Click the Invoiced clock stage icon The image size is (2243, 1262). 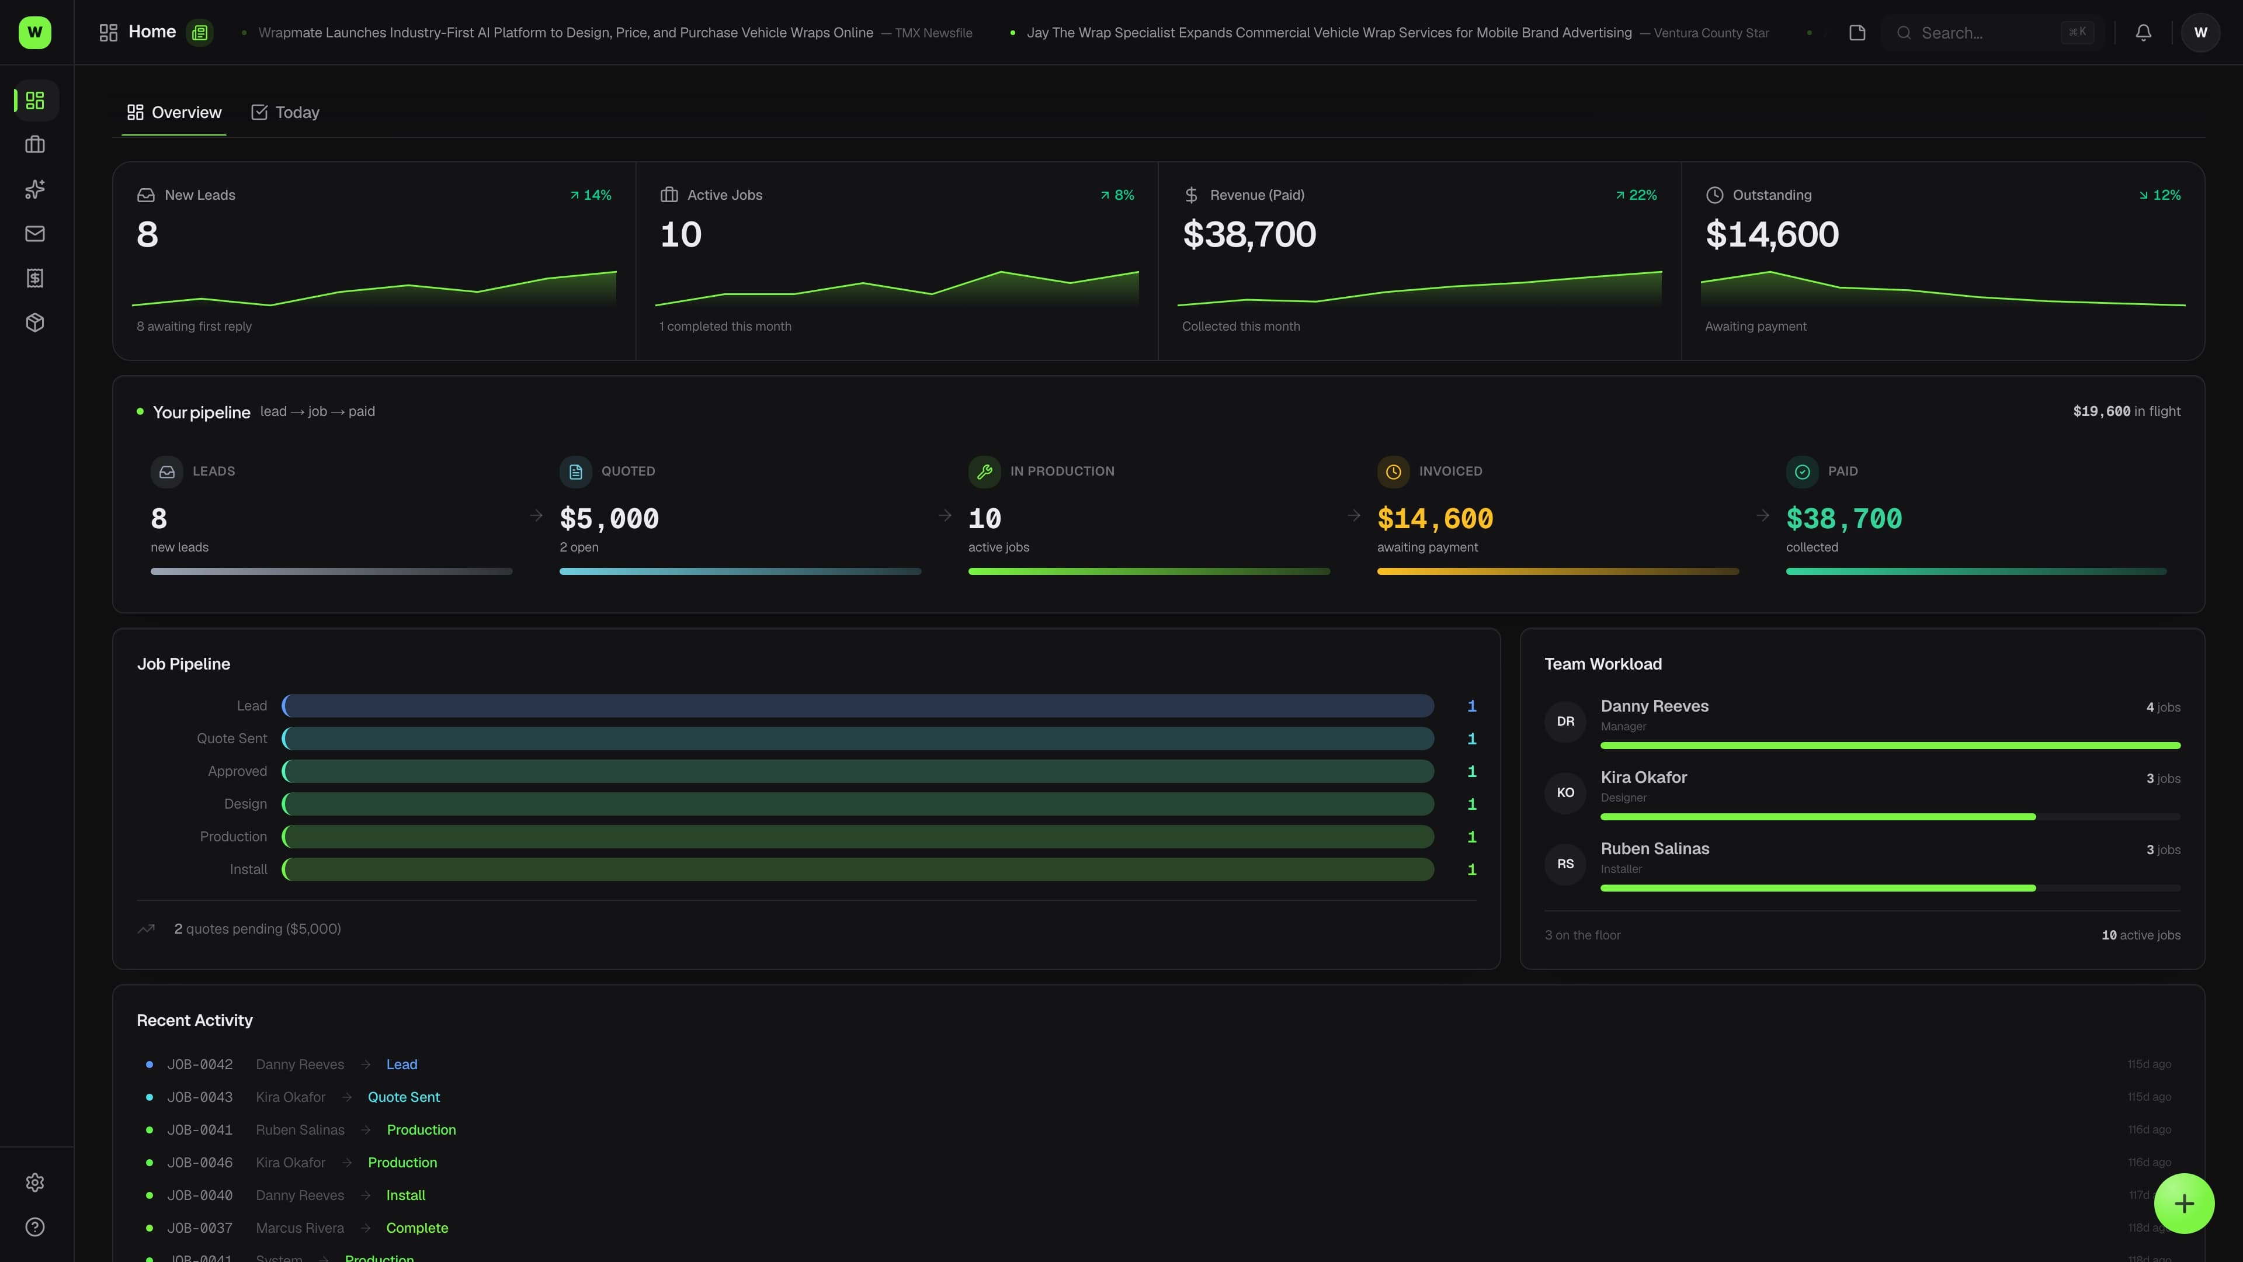[1393, 471]
